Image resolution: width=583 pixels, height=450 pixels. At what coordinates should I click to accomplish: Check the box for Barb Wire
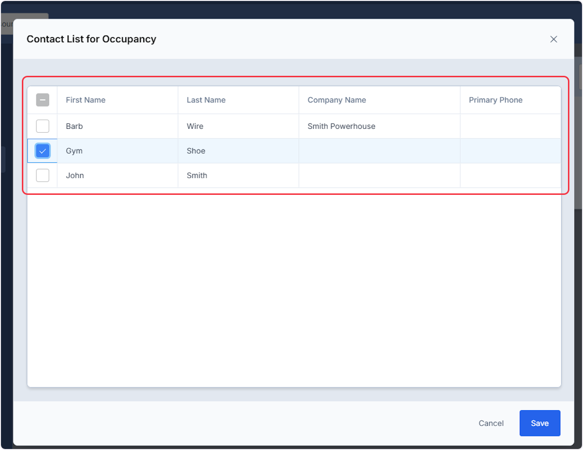point(43,126)
